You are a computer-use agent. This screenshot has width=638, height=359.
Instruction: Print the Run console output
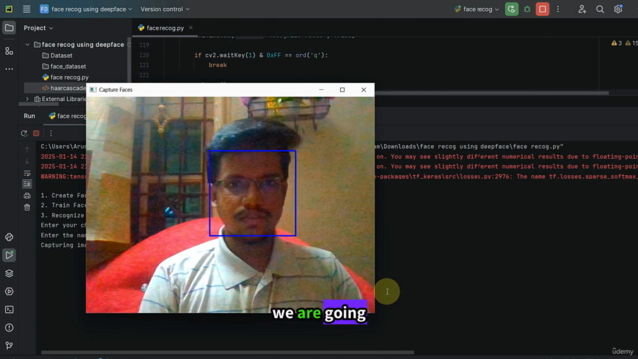point(27,196)
